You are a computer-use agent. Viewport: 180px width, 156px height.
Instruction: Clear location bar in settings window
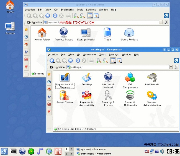point(52,67)
